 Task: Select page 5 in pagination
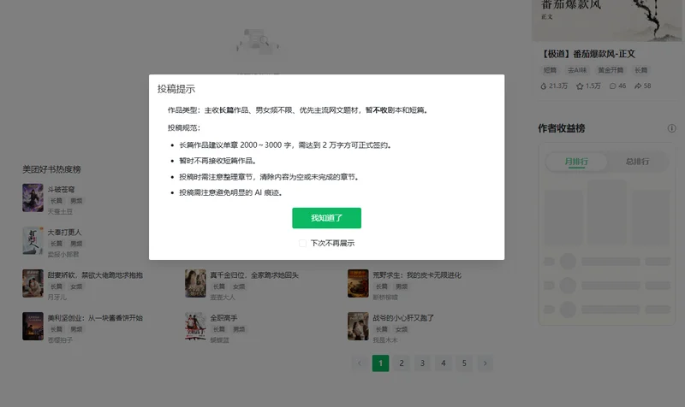[x=464, y=363]
